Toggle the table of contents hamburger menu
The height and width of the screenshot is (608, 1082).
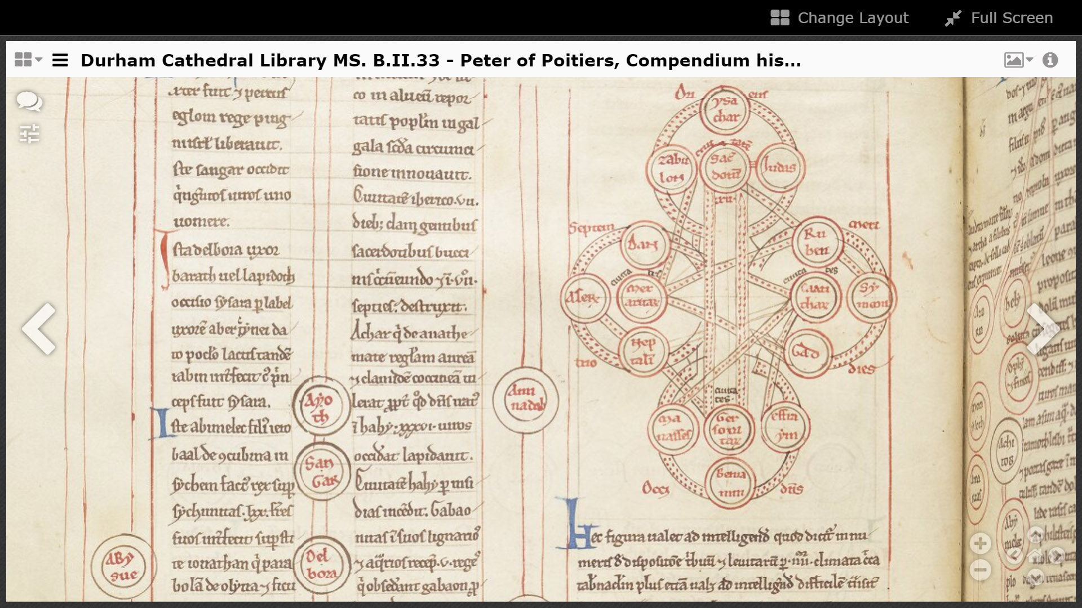click(60, 60)
